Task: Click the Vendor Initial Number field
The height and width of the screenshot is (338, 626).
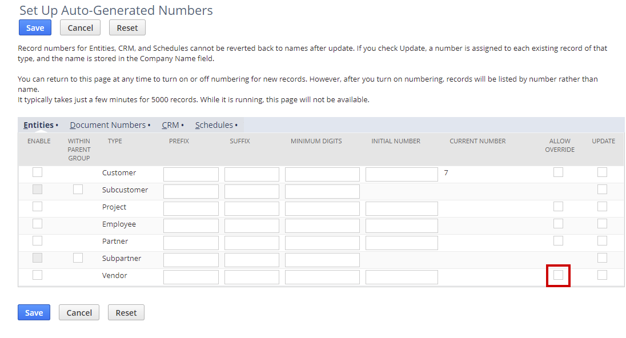Action: [402, 277]
